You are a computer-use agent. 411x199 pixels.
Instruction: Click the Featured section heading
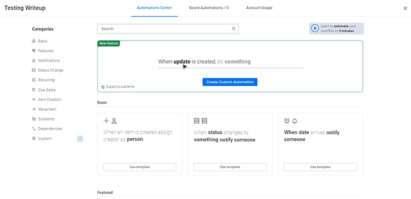(x=105, y=192)
